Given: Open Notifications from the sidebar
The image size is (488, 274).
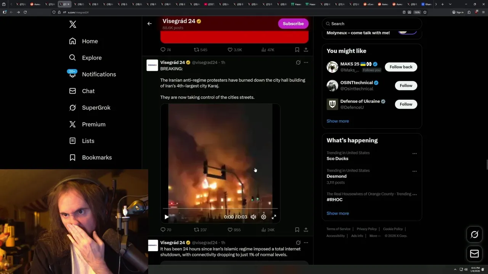Looking at the screenshot, I should pyautogui.click(x=92, y=74).
